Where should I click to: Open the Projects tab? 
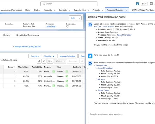(96, 10)
